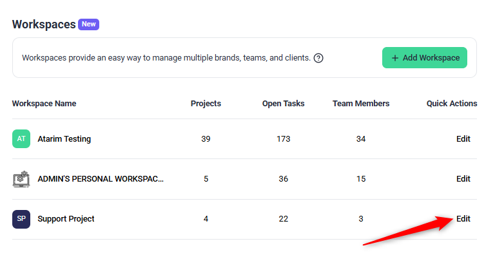Select the 22 open tasks count for Support Project
Image resolution: width=495 pixels, height=266 pixels.
[283, 219]
